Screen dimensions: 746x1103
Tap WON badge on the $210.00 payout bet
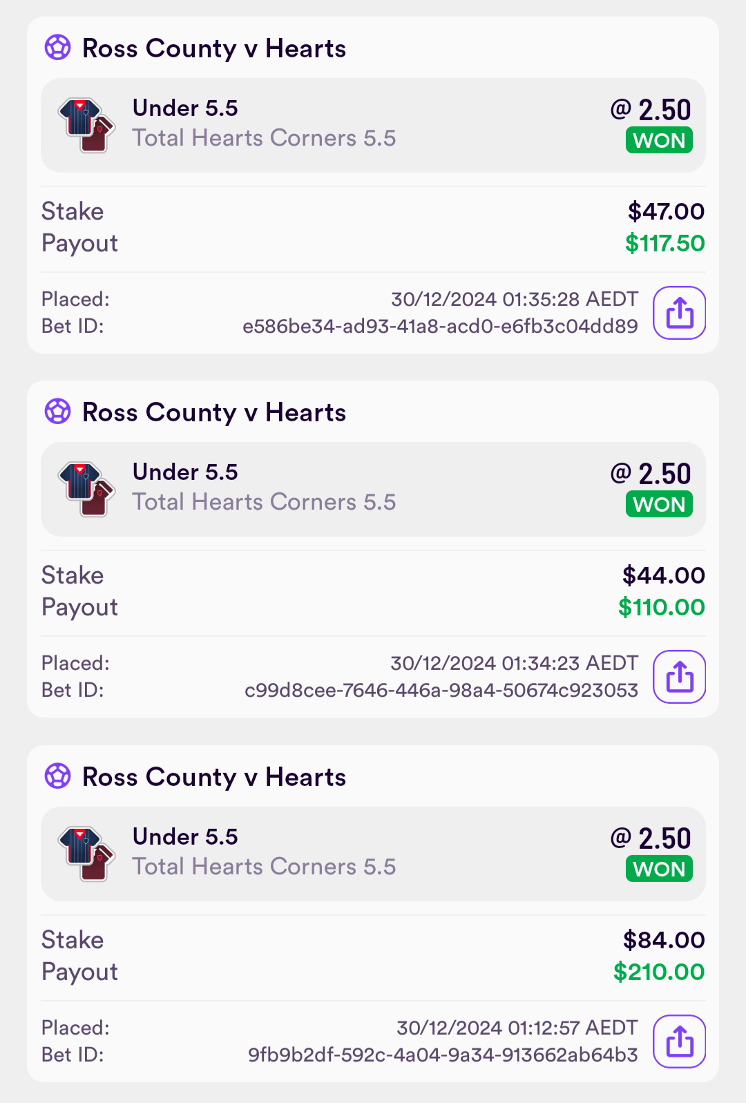click(x=659, y=869)
